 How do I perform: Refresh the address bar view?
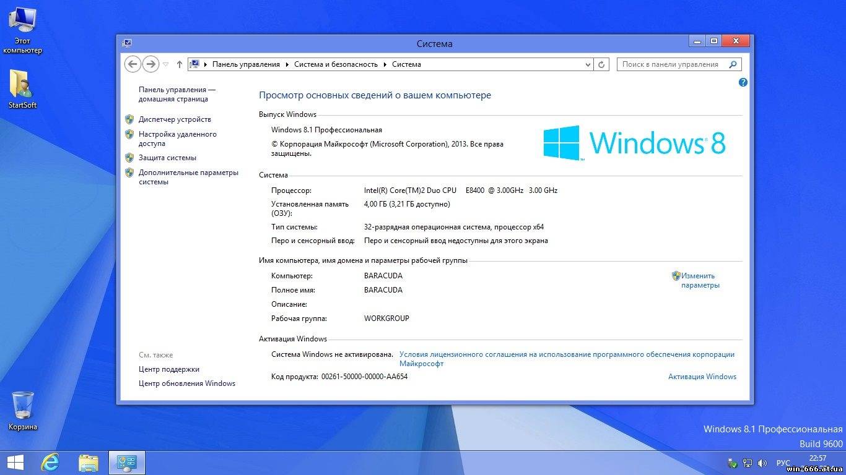pos(602,64)
